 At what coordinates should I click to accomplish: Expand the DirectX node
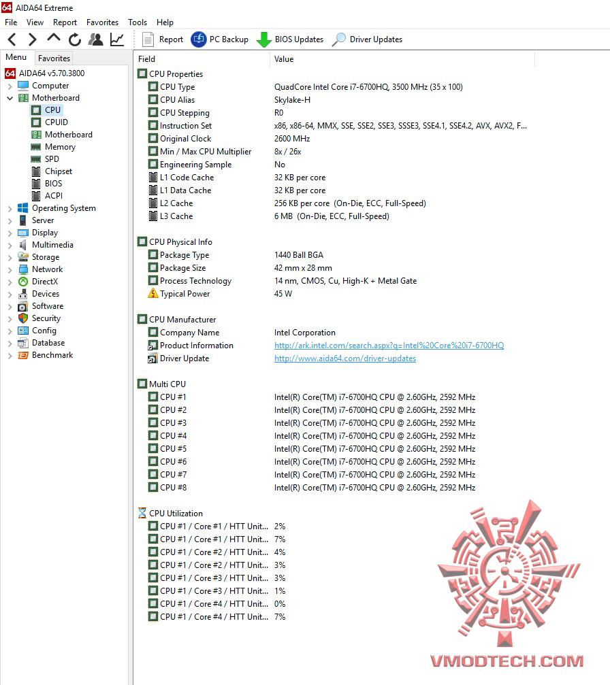(10, 282)
